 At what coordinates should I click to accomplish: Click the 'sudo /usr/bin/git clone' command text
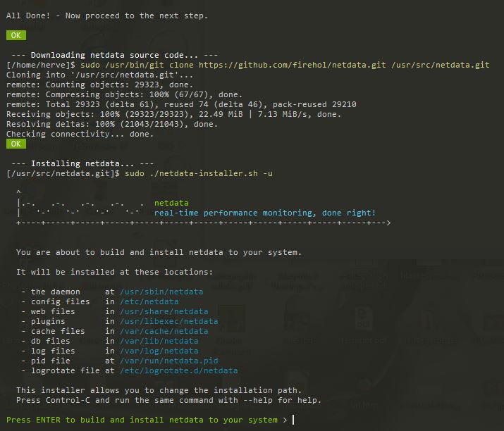click(x=137, y=65)
